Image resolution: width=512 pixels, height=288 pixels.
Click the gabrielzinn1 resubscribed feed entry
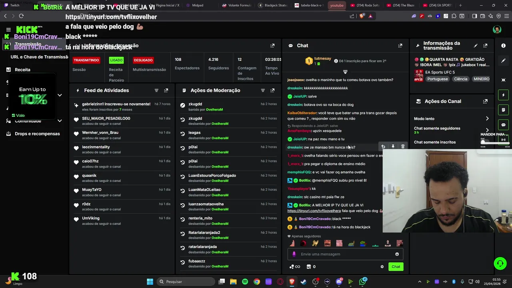(122, 106)
